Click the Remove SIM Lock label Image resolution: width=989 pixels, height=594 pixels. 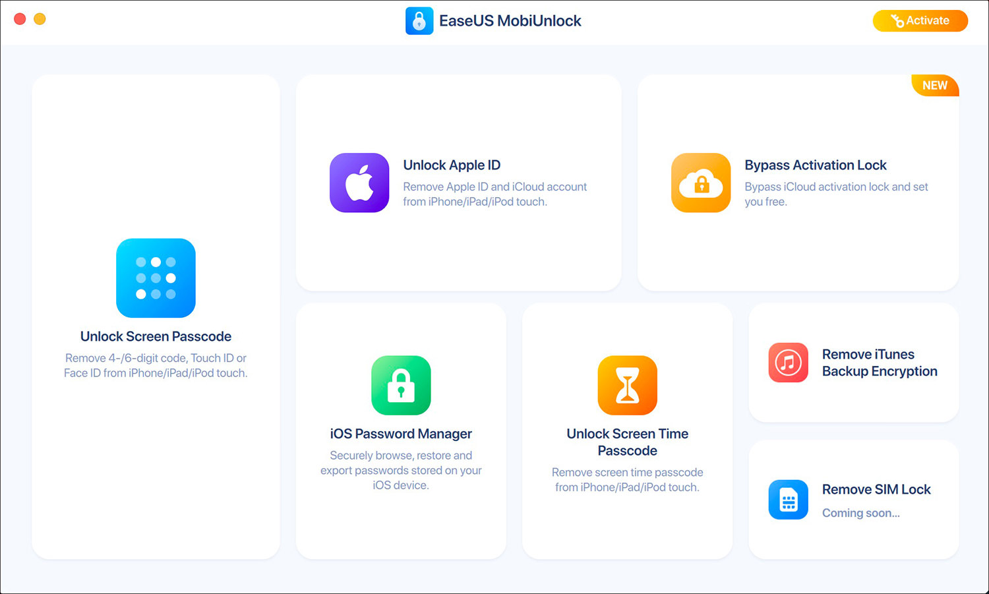point(876,489)
